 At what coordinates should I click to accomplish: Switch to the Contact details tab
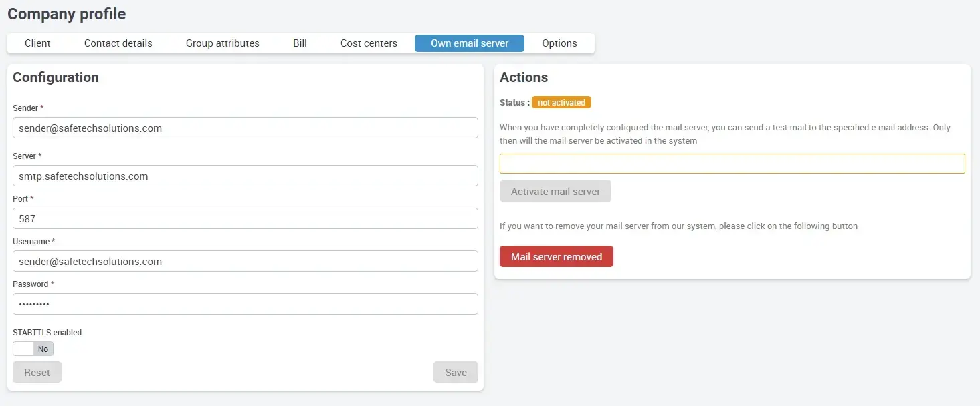[x=118, y=43]
